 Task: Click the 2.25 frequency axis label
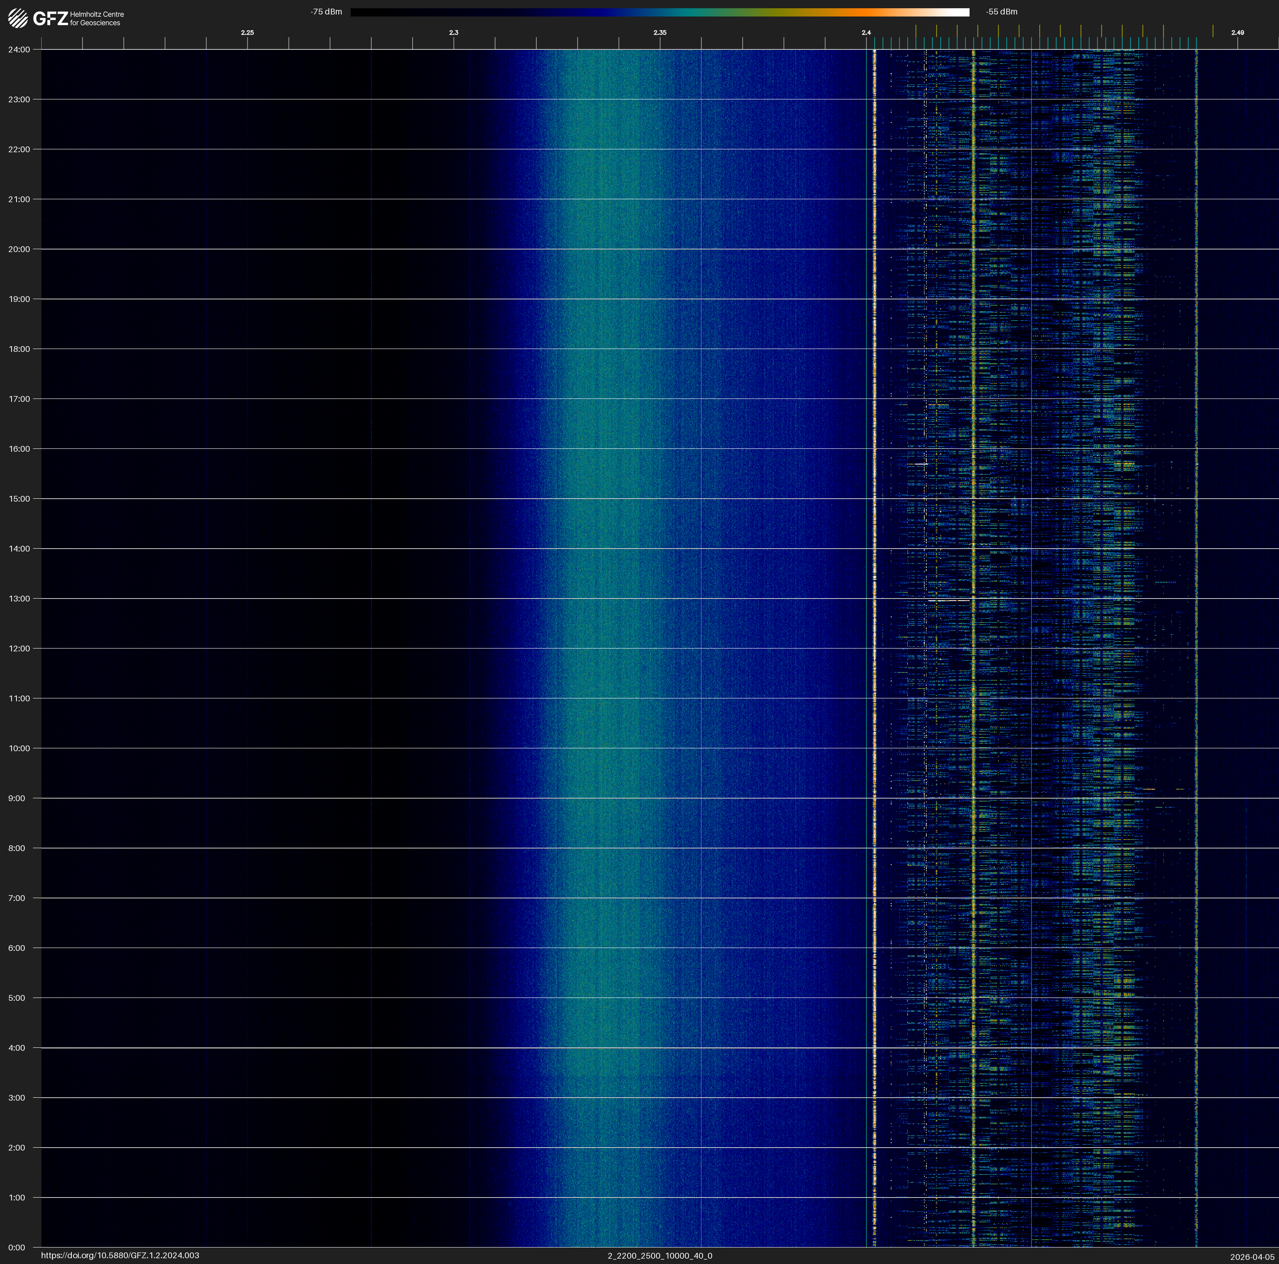[247, 33]
